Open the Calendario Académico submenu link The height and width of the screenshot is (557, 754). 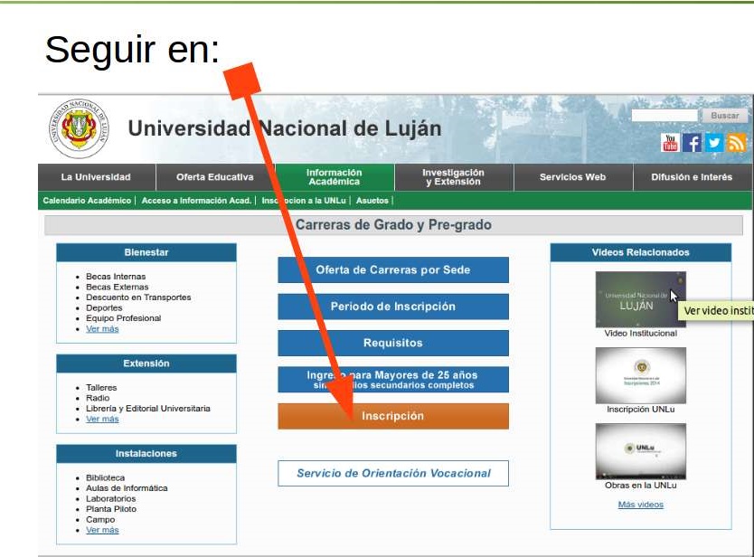(88, 201)
